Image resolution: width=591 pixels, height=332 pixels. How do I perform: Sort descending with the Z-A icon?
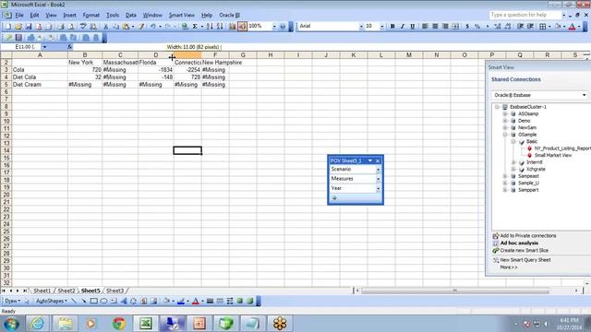coord(220,27)
